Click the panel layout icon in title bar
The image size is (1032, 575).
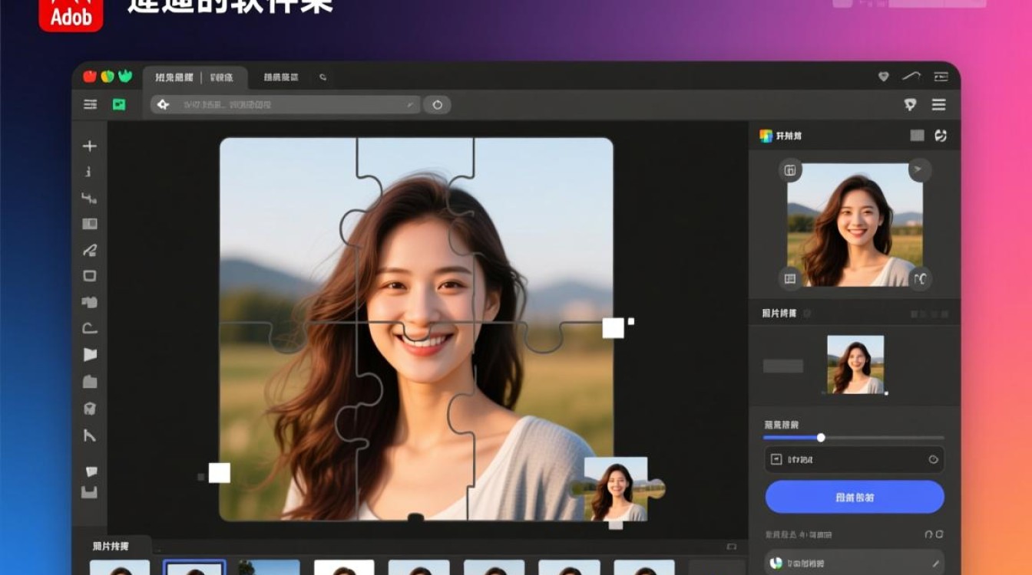pos(941,77)
